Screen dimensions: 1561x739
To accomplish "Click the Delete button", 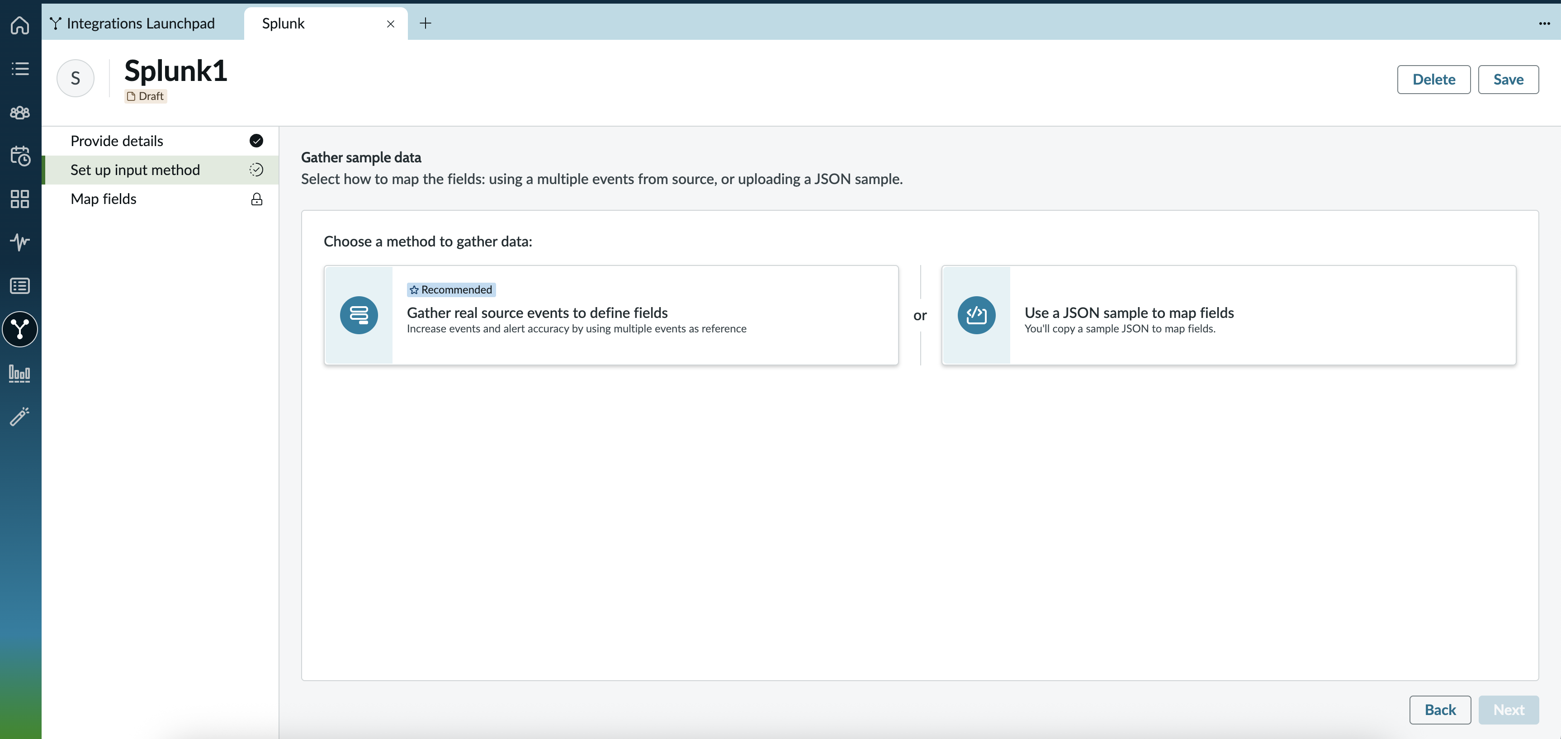I will 1433,80.
